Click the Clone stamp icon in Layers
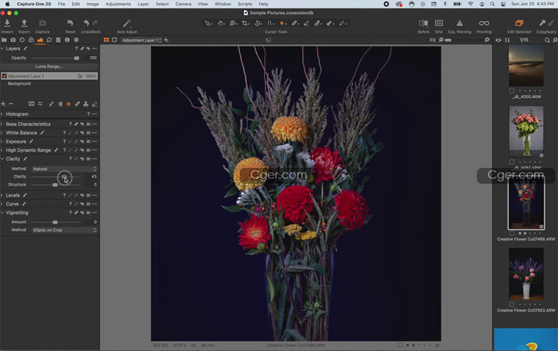 (86, 104)
